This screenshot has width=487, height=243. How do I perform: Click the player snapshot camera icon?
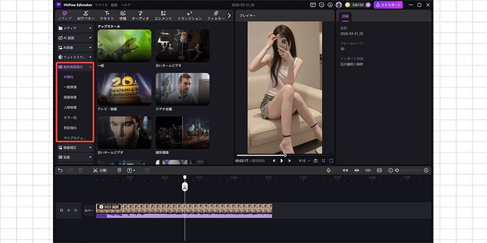click(315, 160)
